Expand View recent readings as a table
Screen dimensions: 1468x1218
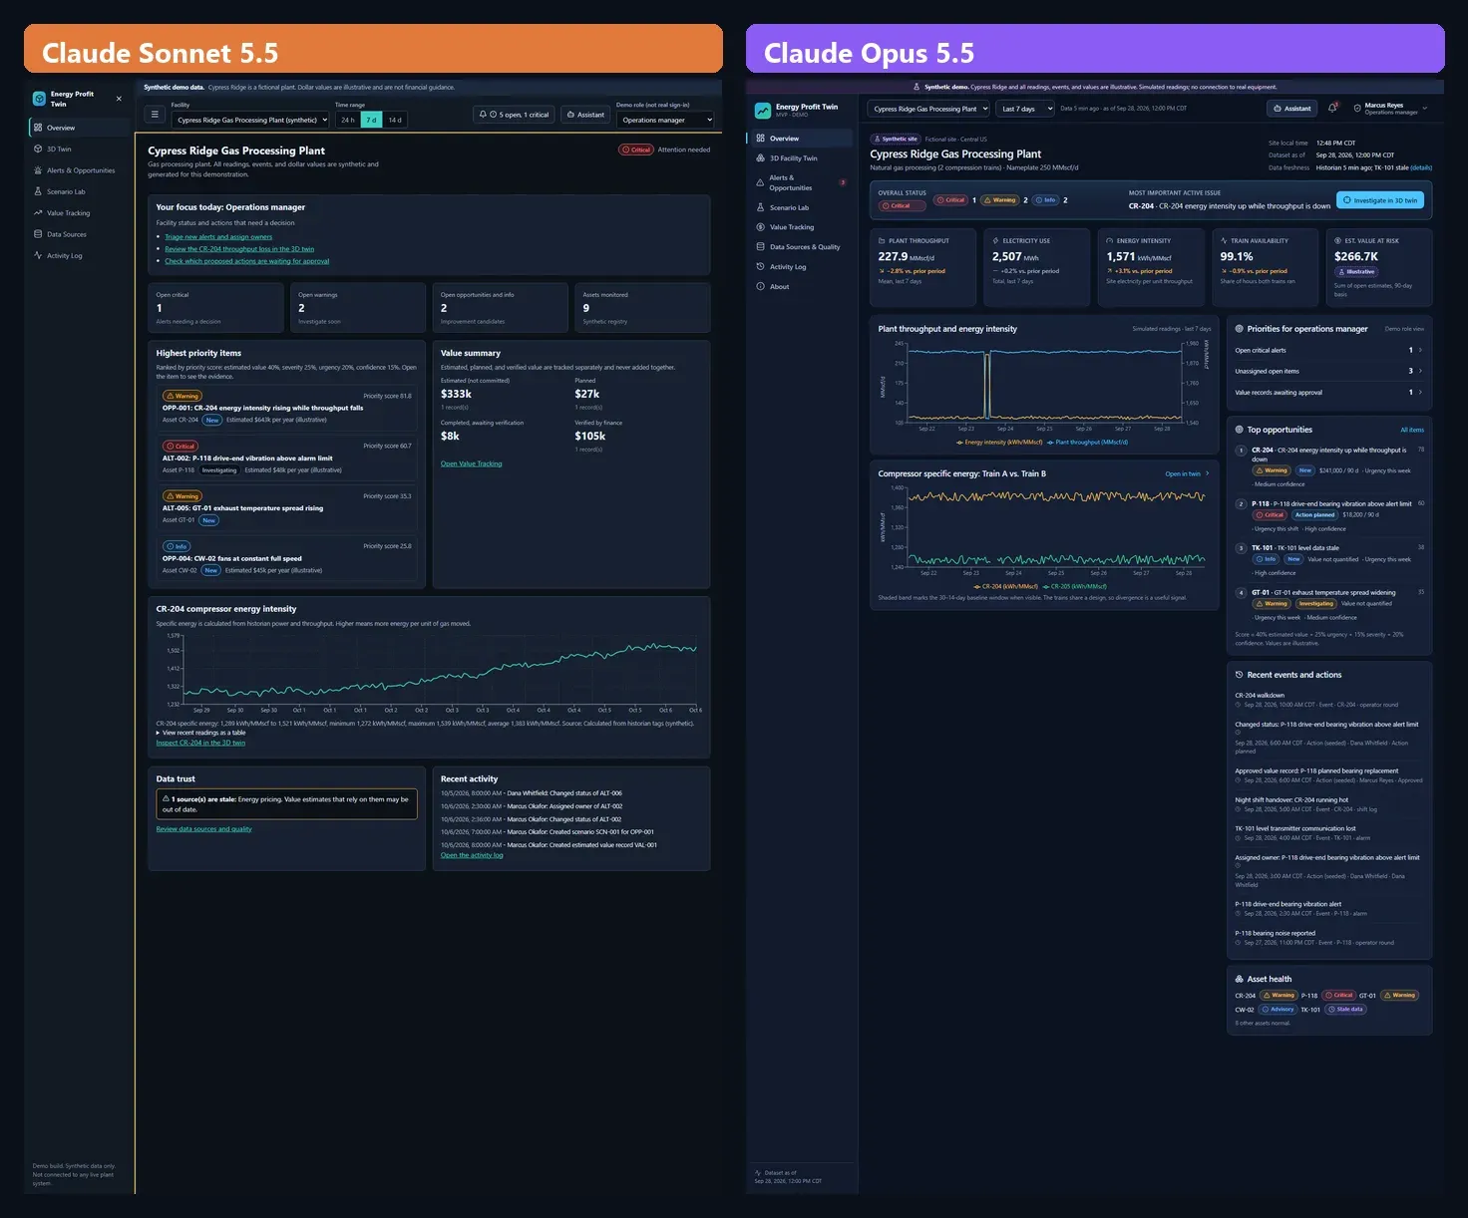(x=201, y=733)
